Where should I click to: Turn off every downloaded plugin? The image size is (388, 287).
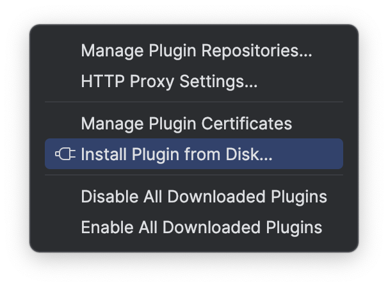[204, 197]
